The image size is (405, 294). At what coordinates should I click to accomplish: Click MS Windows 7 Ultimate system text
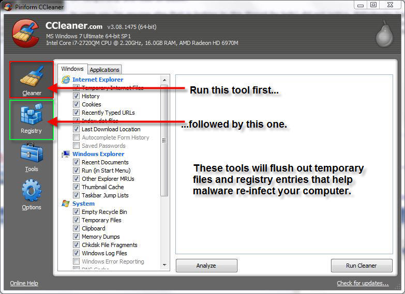(x=88, y=36)
